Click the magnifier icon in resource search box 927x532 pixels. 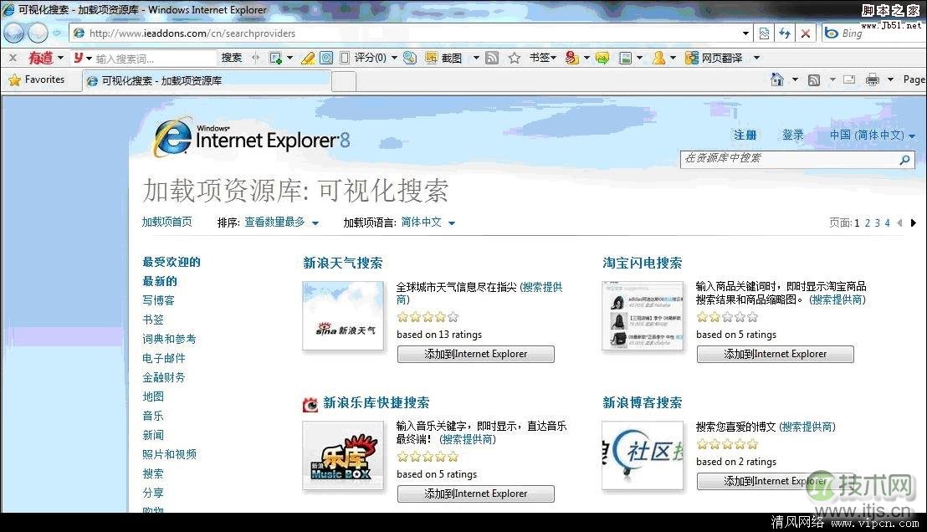point(904,159)
